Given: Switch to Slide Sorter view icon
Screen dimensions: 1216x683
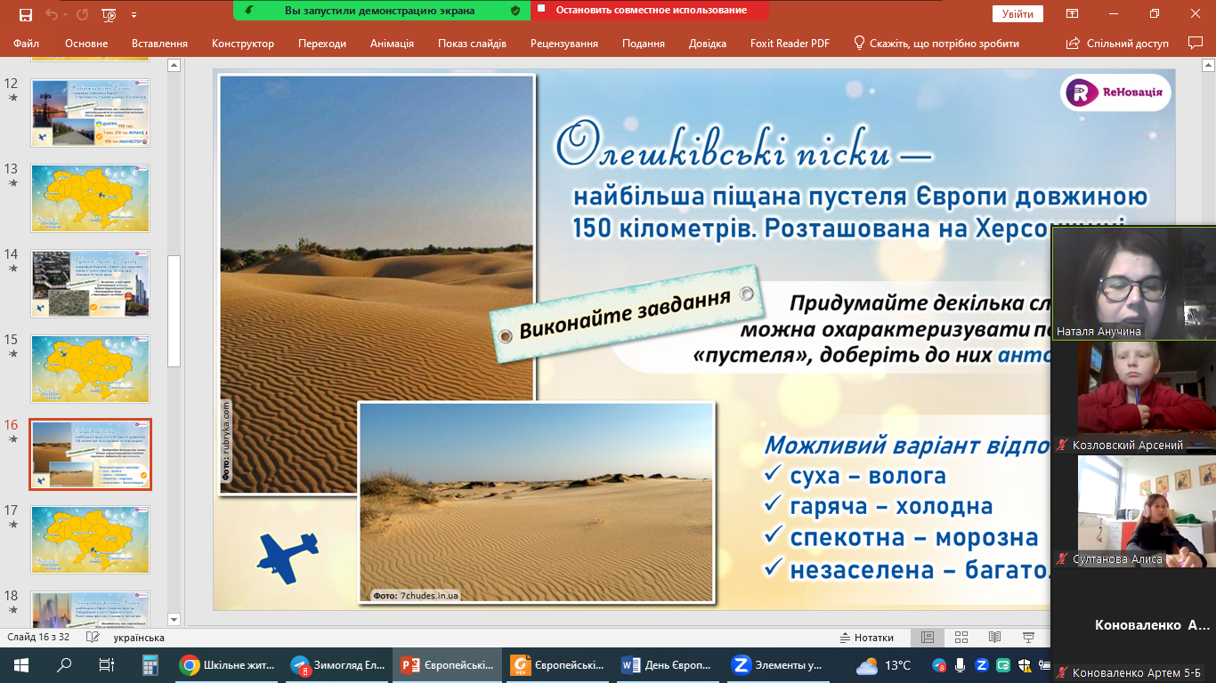Looking at the screenshot, I should tap(961, 638).
